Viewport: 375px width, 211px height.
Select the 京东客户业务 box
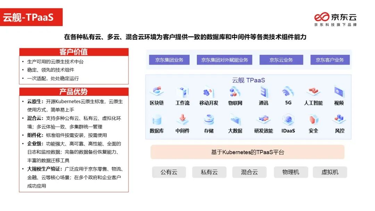pos(330,60)
